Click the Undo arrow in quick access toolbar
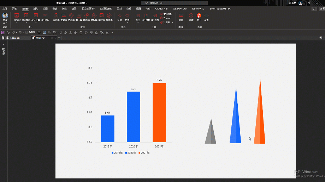The width and height of the screenshot is (325, 182). (13, 33)
